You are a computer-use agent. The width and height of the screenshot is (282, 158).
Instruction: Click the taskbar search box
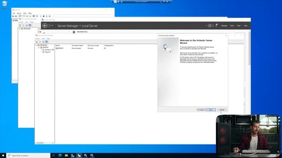pyautogui.click(x=28, y=155)
